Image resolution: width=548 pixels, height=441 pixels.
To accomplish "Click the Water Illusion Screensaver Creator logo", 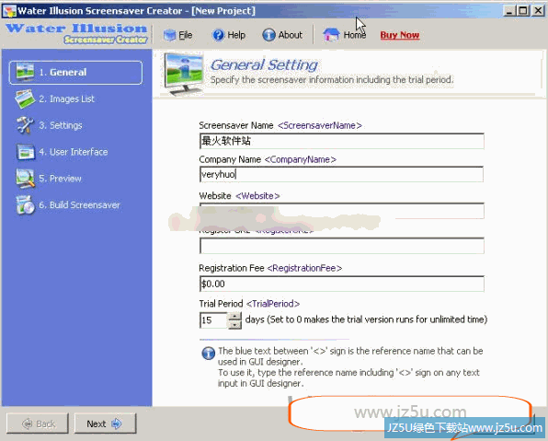I will [x=76, y=33].
